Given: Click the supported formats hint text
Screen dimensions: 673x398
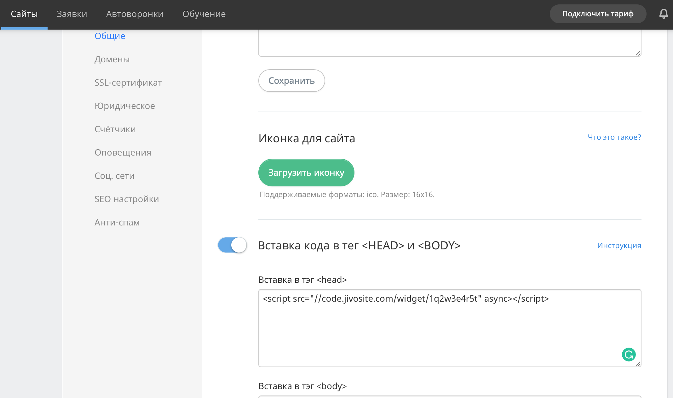Looking at the screenshot, I should 347,195.
